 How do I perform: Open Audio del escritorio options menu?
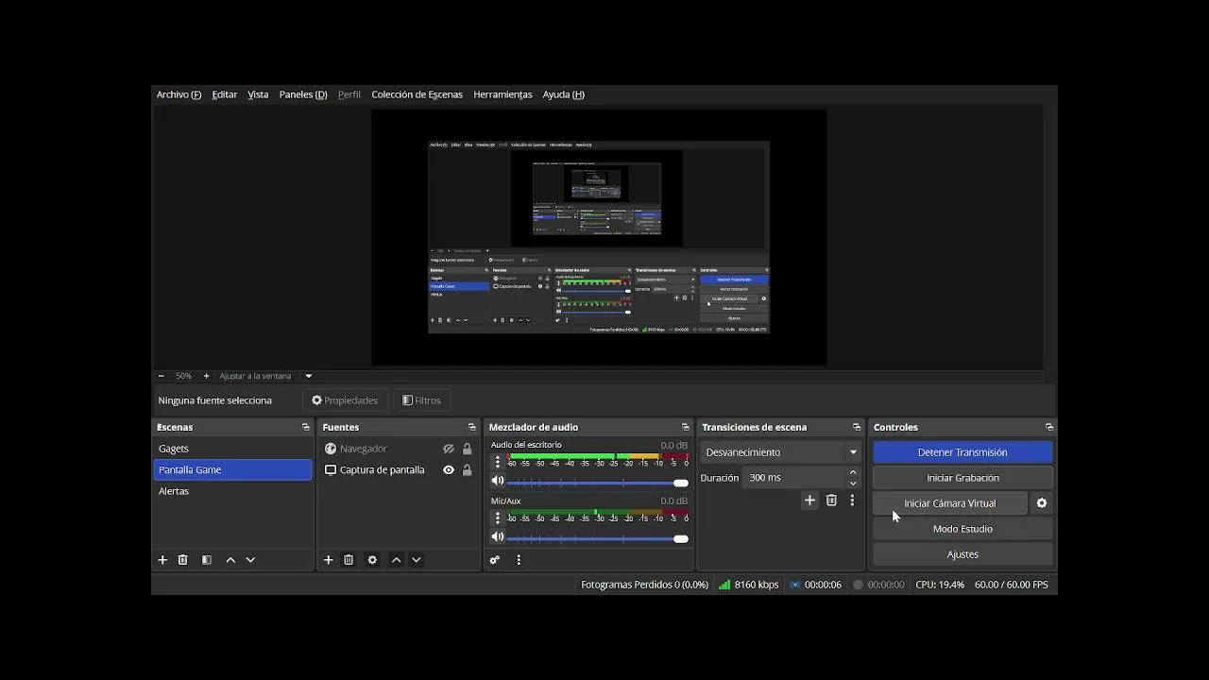(x=498, y=462)
